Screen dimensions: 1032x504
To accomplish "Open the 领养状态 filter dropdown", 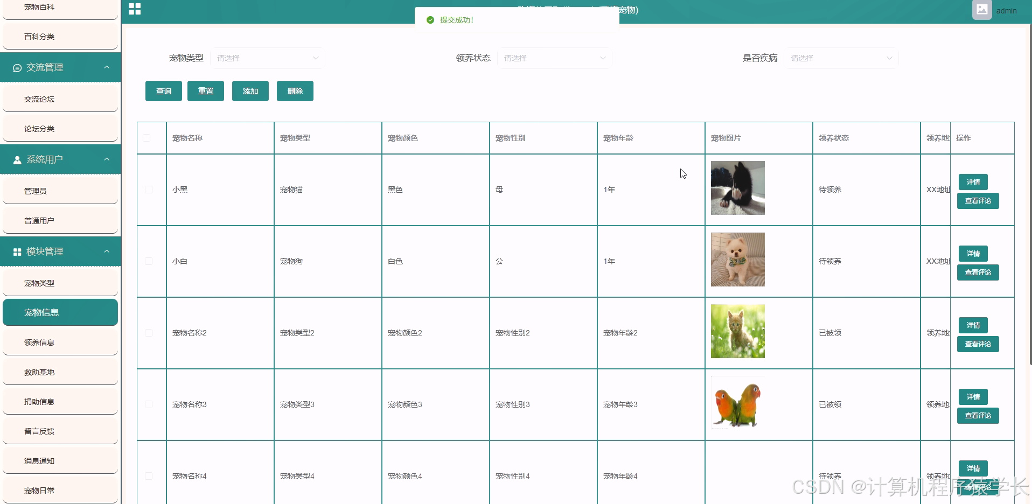I will [555, 58].
